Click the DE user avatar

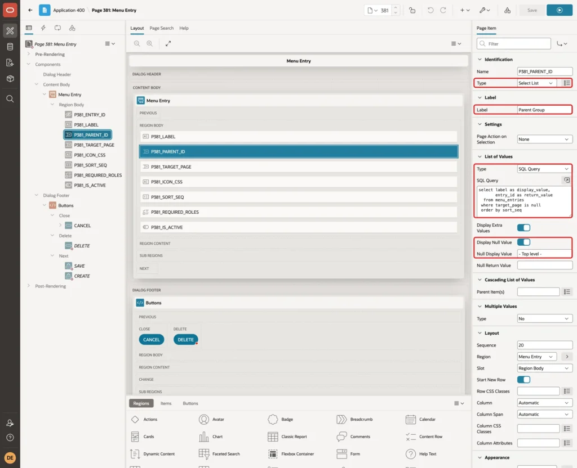click(10, 458)
